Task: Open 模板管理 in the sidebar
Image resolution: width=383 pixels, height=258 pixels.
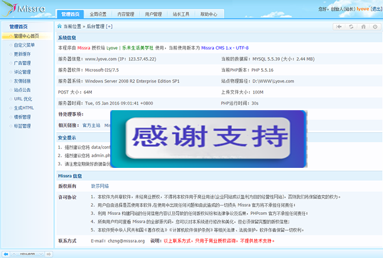Action: [x=22, y=117]
